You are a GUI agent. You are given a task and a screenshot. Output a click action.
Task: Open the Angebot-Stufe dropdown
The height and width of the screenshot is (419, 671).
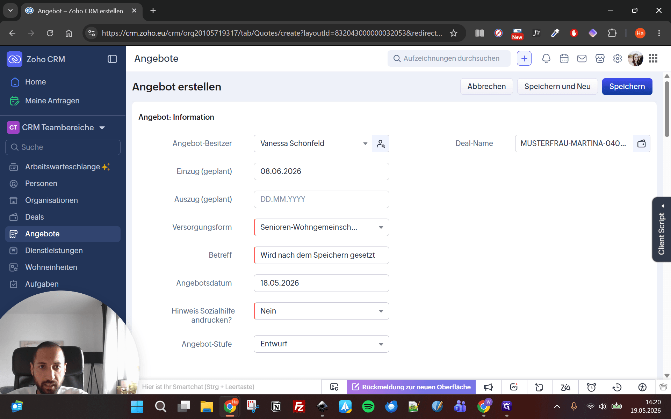point(321,344)
